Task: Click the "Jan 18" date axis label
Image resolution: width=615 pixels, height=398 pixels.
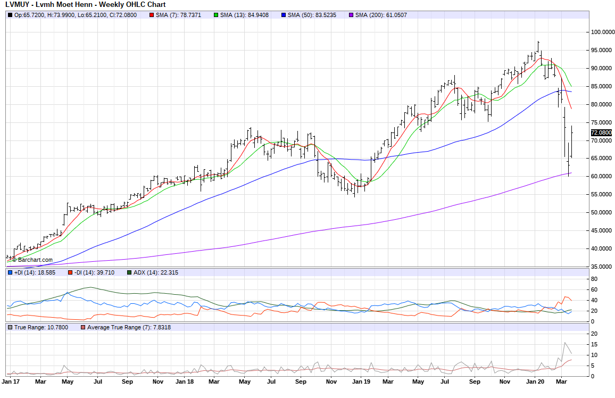Action: (185, 382)
